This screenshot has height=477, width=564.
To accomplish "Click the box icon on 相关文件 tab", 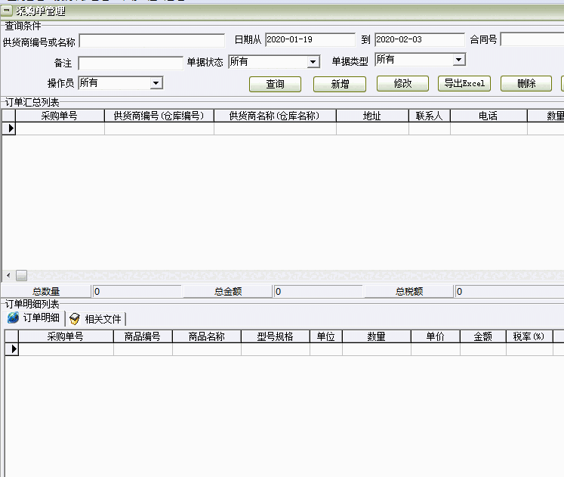I will pos(75,319).
